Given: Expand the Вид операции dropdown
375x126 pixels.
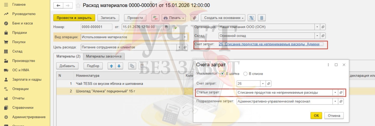Looking at the screenshot, I should point(185,37).
